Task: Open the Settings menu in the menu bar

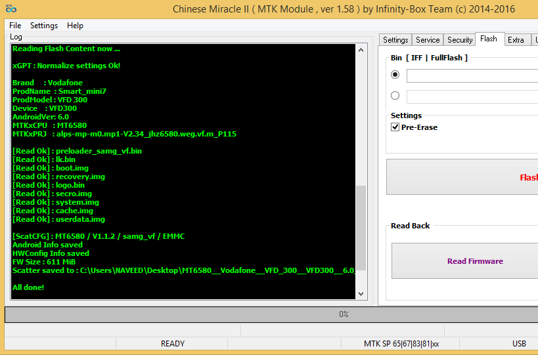Action: click(x=44, y=26)
